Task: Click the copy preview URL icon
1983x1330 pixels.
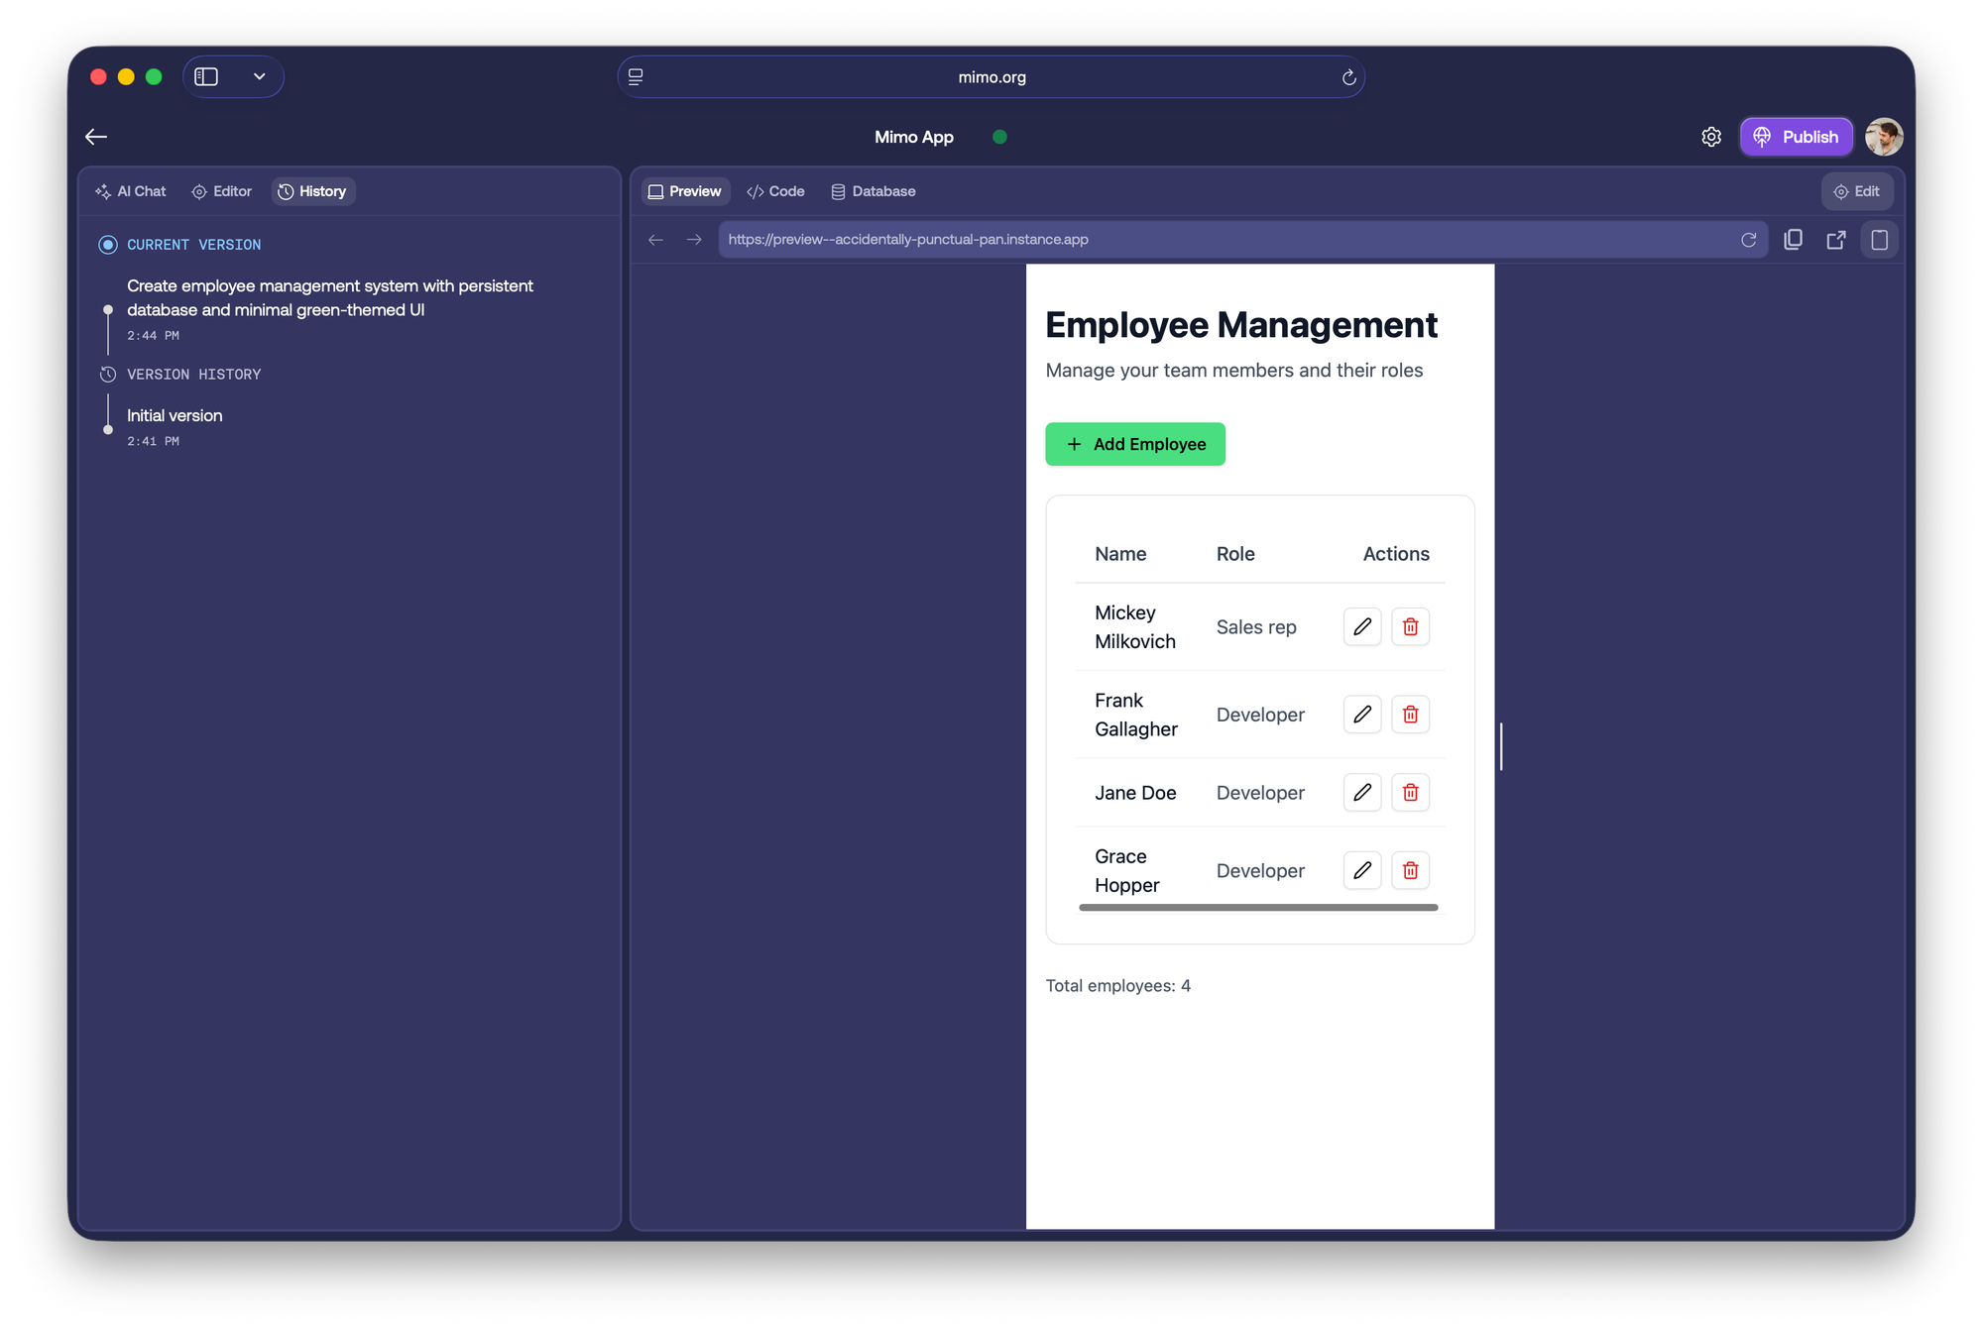Action: click(x=1793, y=240)
